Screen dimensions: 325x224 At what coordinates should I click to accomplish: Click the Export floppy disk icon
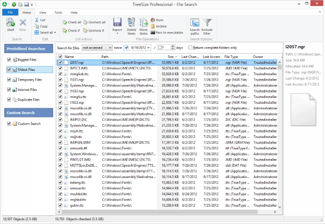click(117, 22)
